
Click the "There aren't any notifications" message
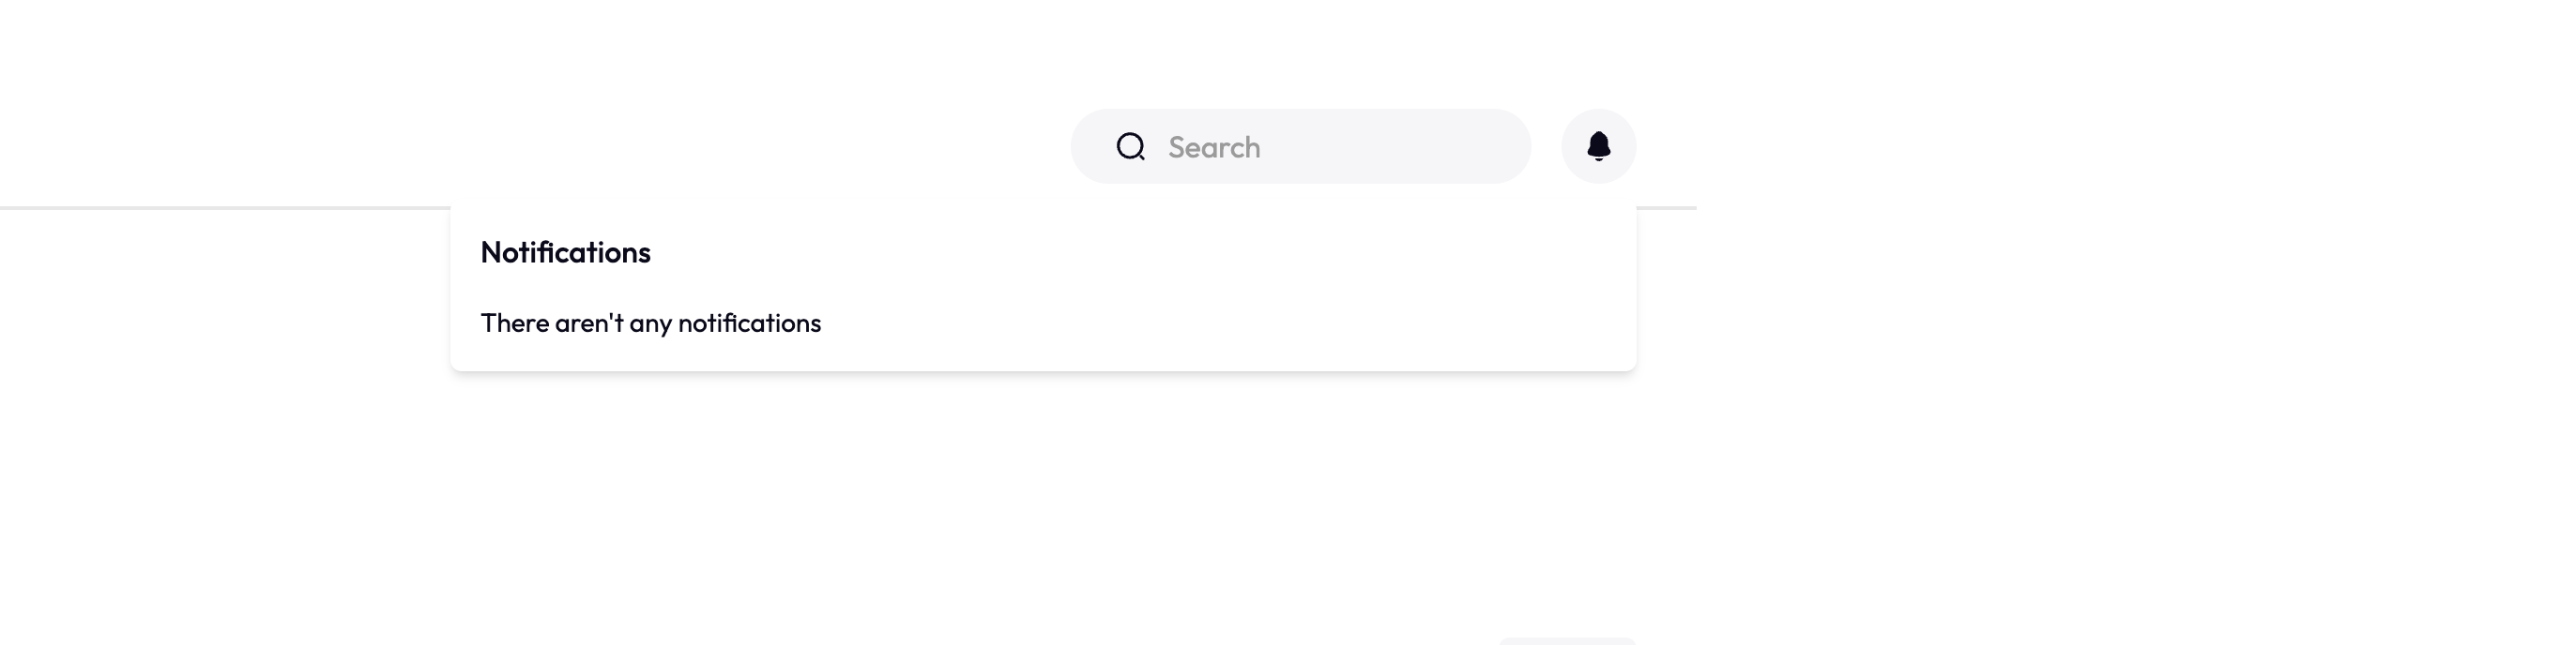point(650,323)
